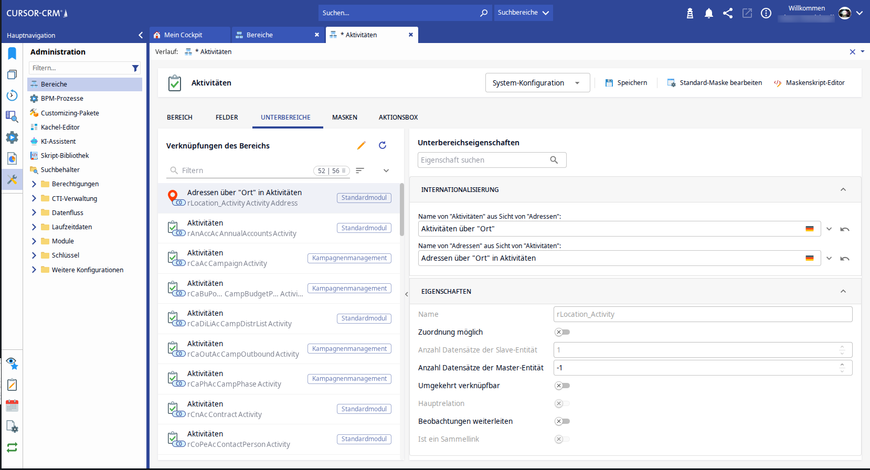Click the bookmark icon in left sidebar
The image size is (870, 470).
coord(12,53)
